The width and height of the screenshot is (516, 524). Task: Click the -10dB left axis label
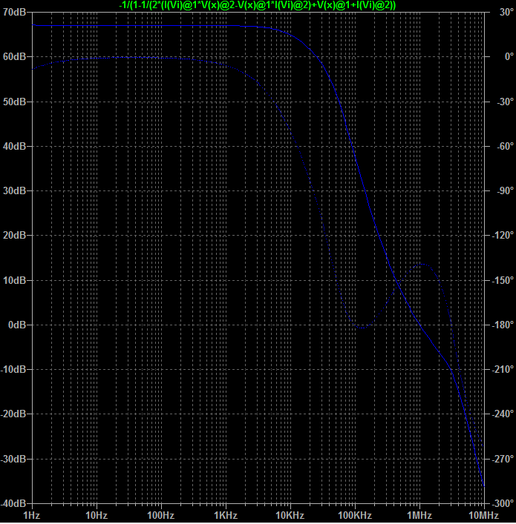[x=13, y=369]
